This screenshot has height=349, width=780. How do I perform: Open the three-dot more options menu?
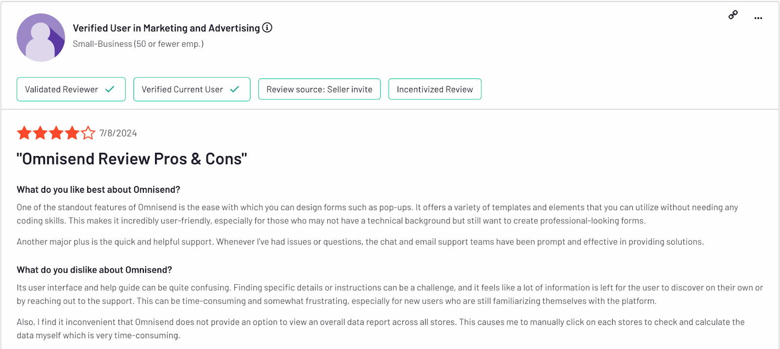pyautogui.click(x=758, y=18)
